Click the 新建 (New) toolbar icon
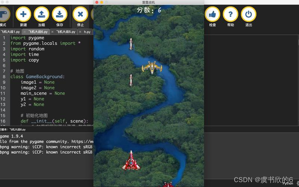This screenshot has width=299, height=187. pyautogui.click(x=23, y=14)
